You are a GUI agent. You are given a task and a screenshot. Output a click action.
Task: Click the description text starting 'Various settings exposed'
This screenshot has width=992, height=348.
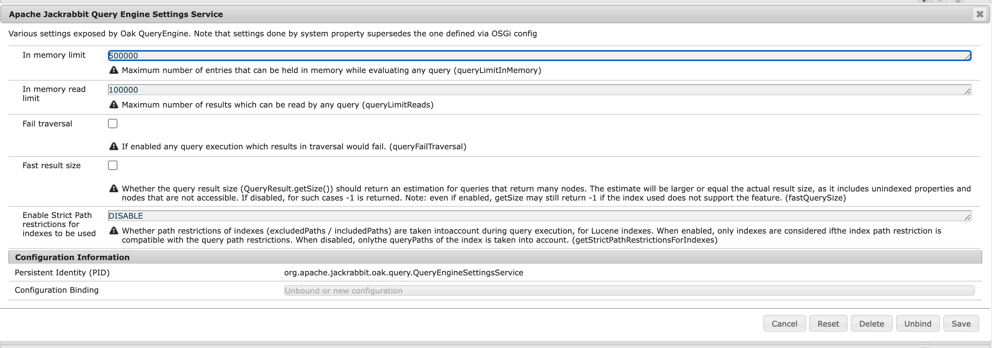(273, 33)
